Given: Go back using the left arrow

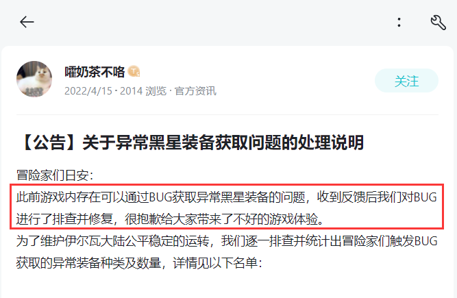Looking at the screenshot, I should coord(27,22).
